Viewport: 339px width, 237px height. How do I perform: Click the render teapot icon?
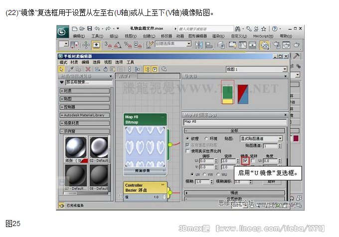[x=297, y=45]
